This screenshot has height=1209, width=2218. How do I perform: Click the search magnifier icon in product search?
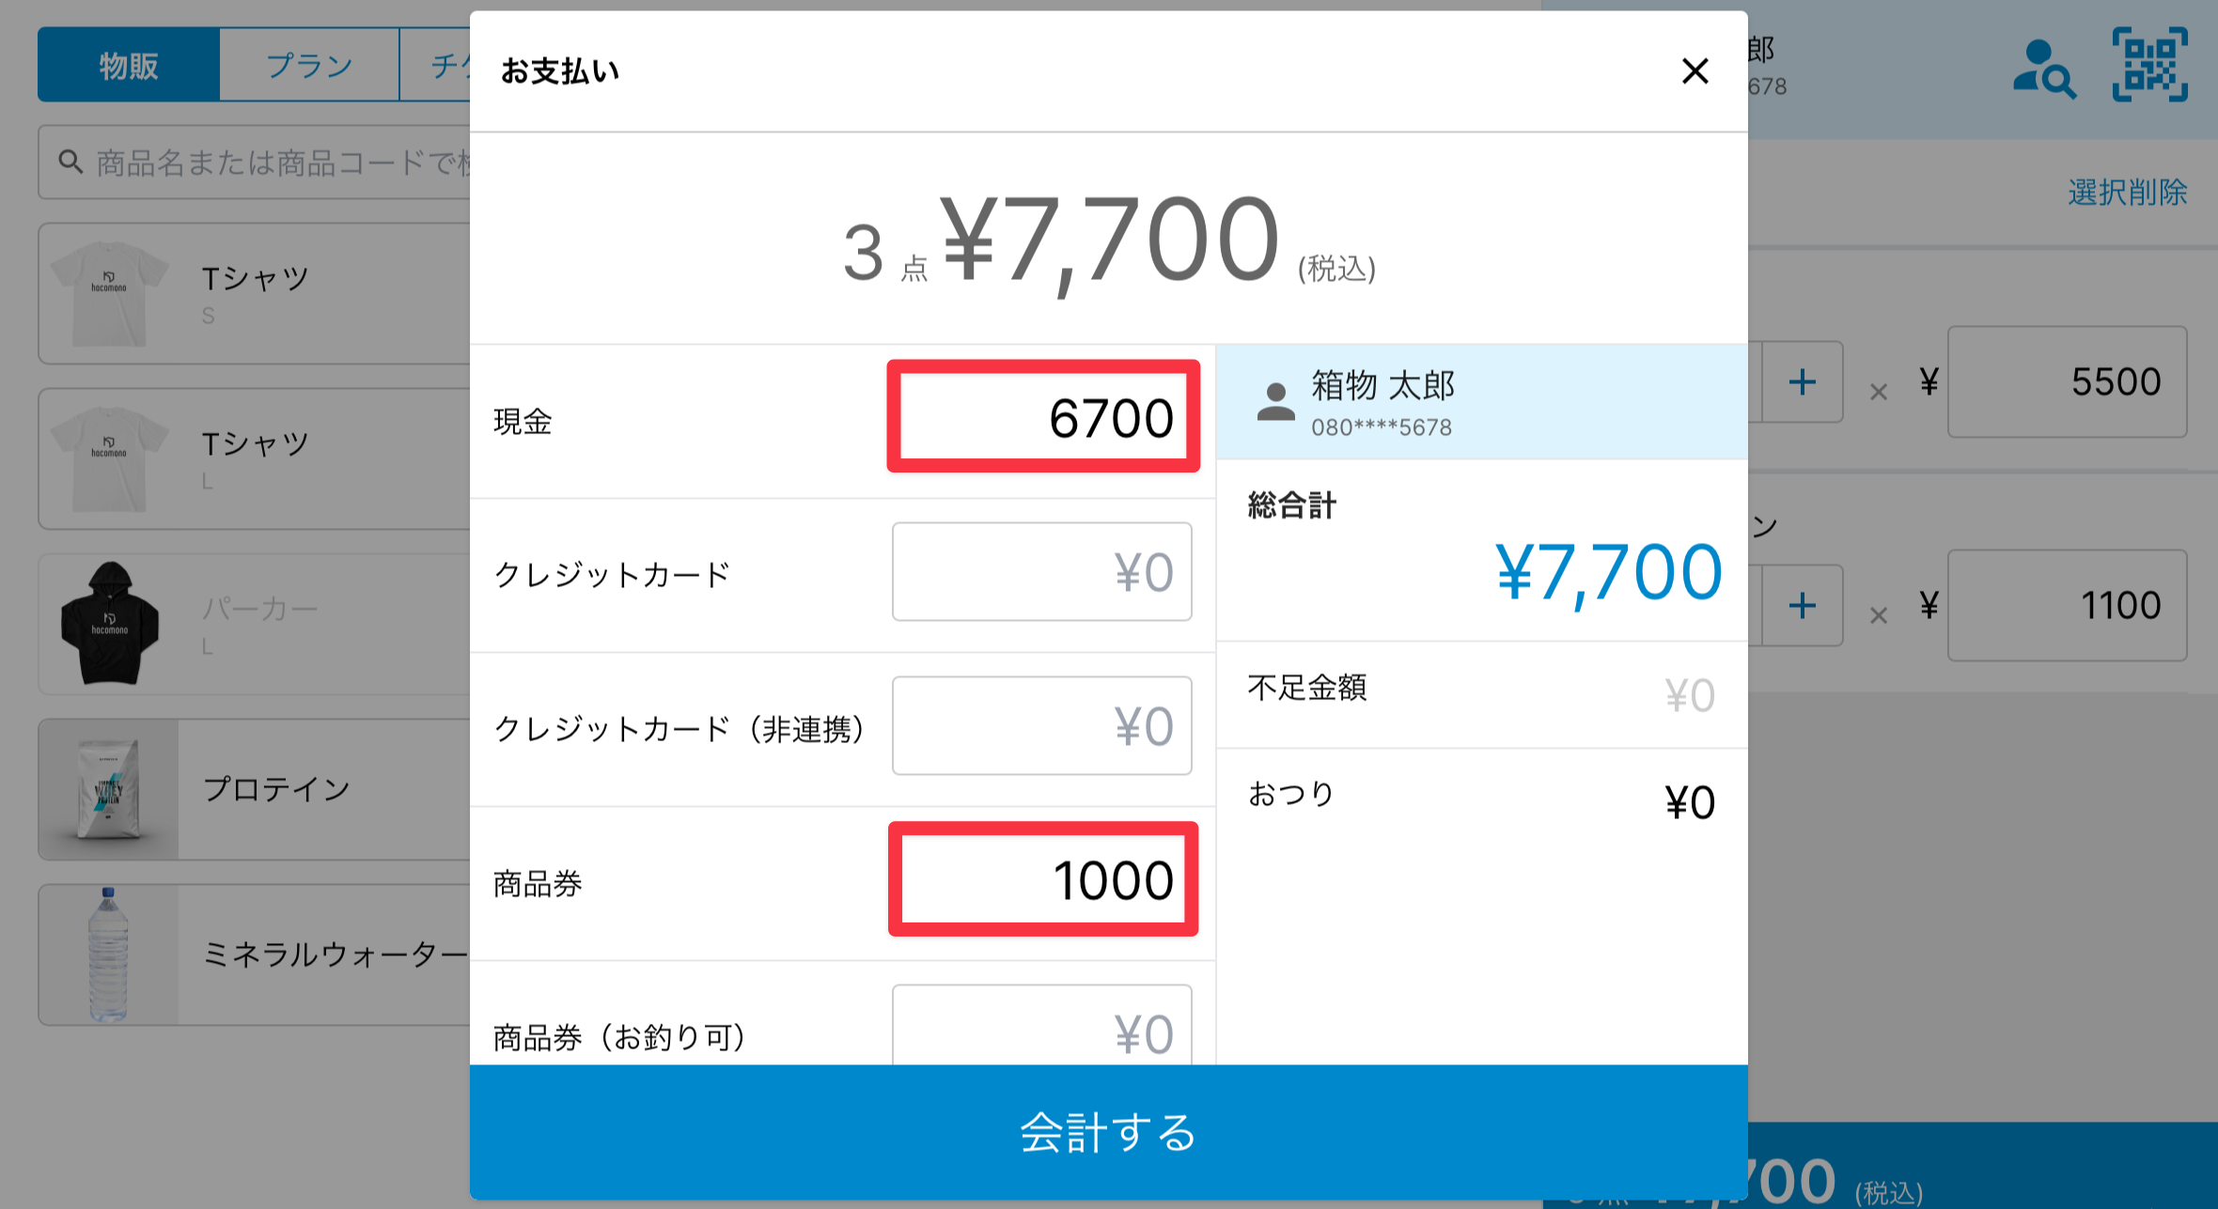[x=70, y=162]
